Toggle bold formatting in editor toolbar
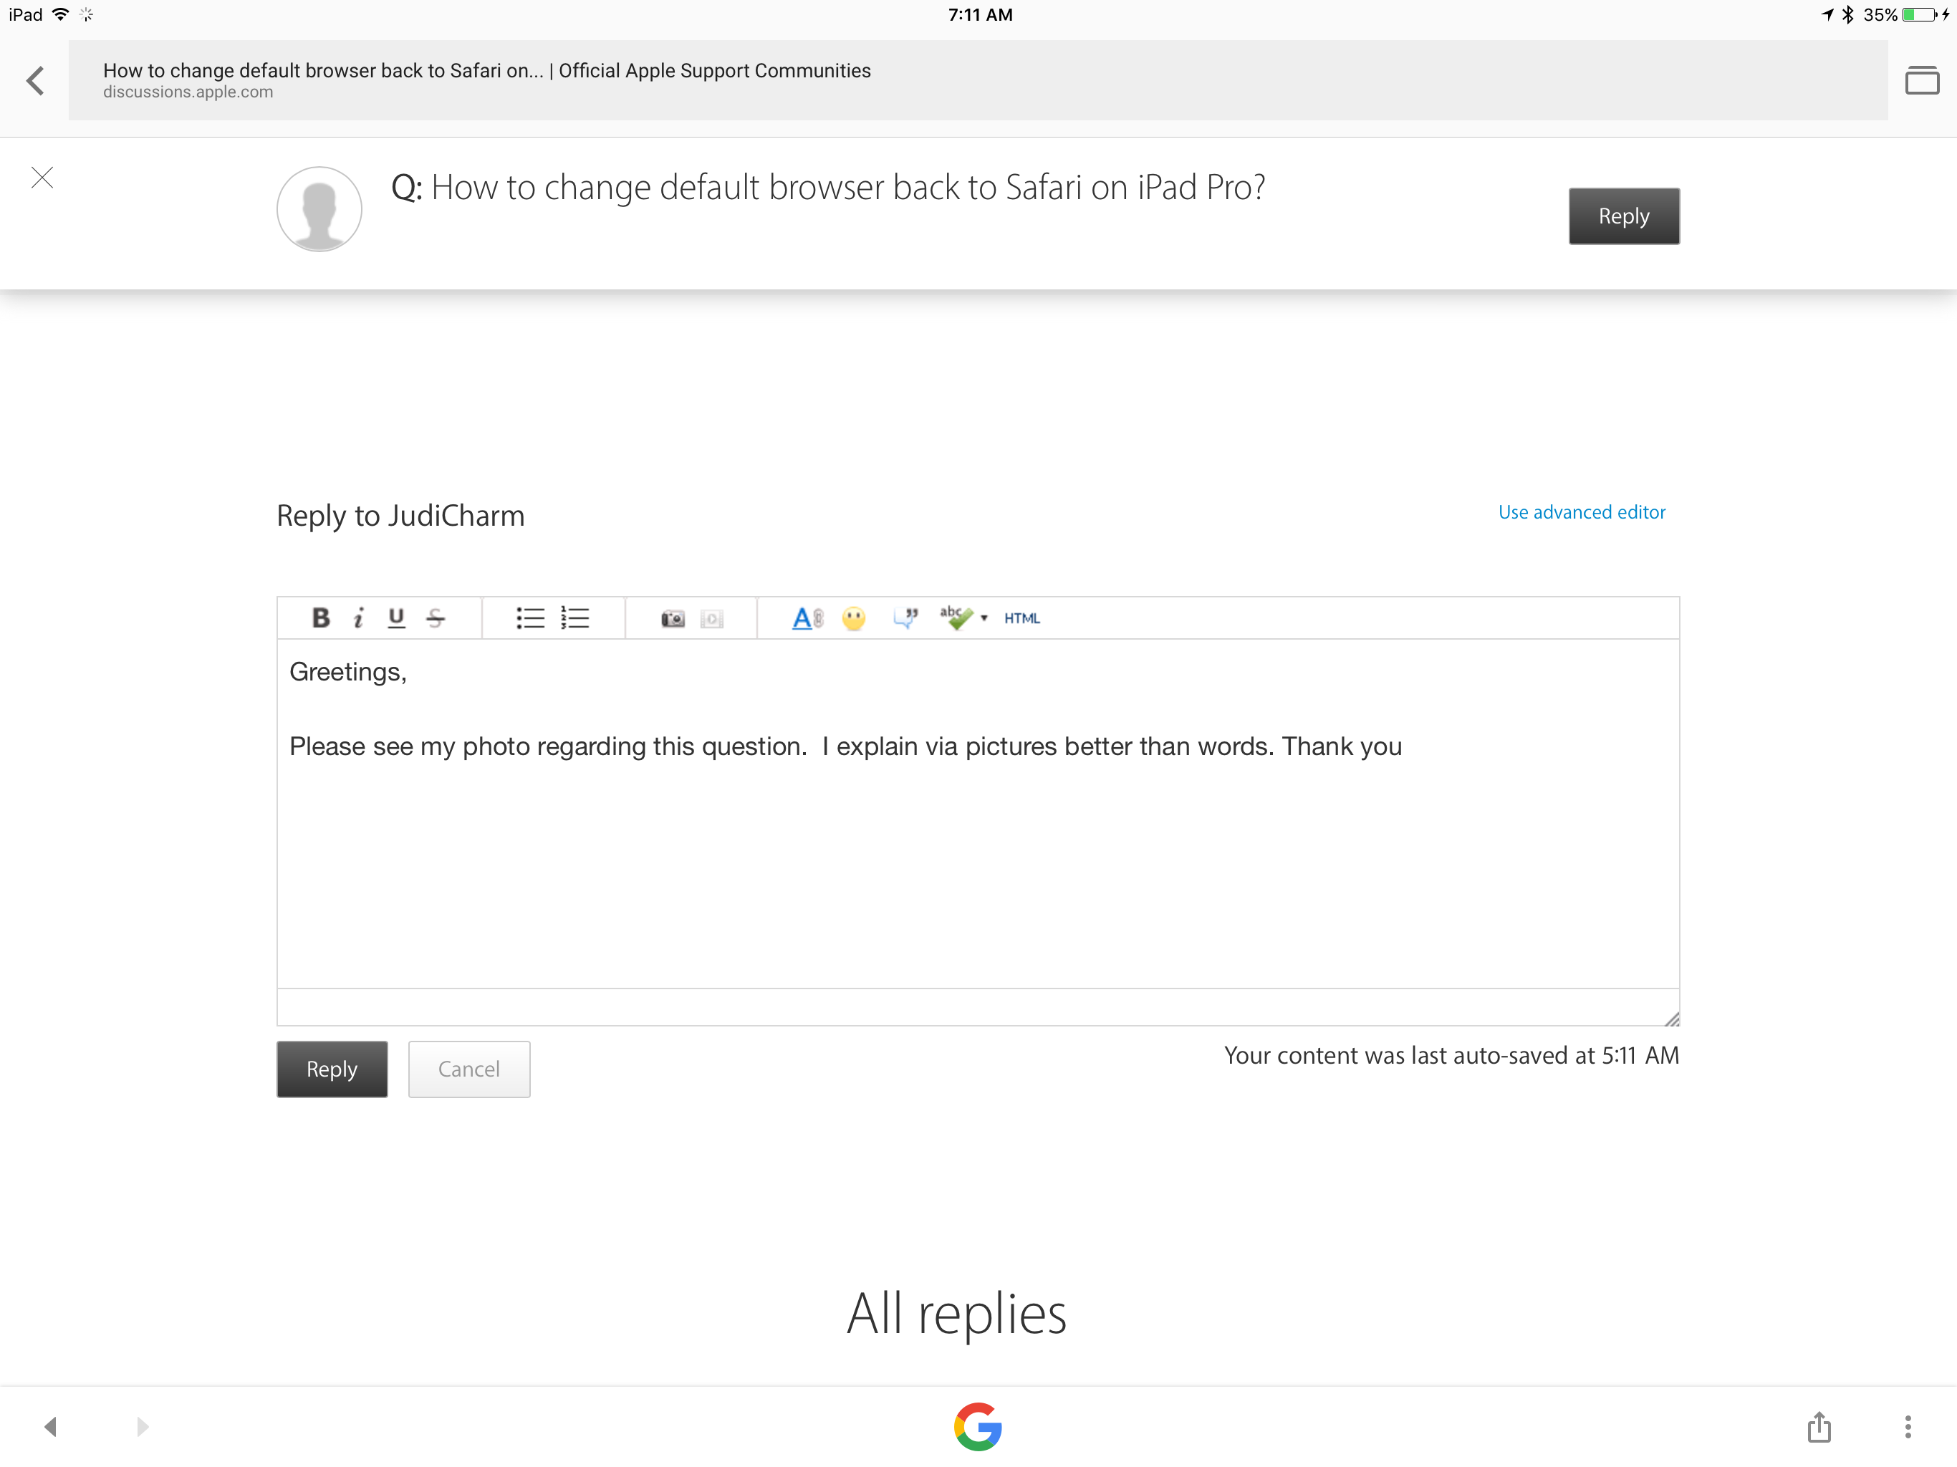Viewport: 1957px width, 1467px height. click(x=321, y=617)
